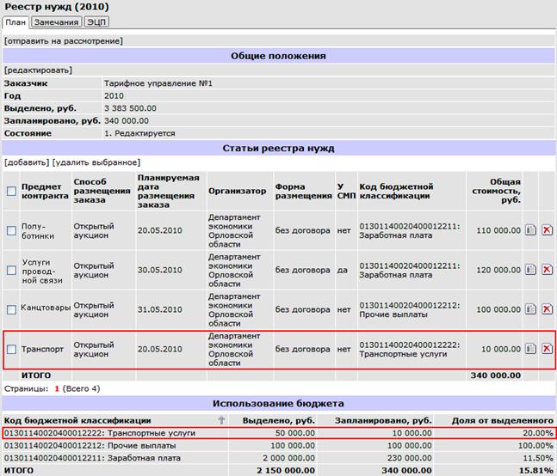Image resolution: width=557 pixels, height=476 pixels.
Task: Tick the checkbox for Канцтовары
Action: (x=11, y=310)
